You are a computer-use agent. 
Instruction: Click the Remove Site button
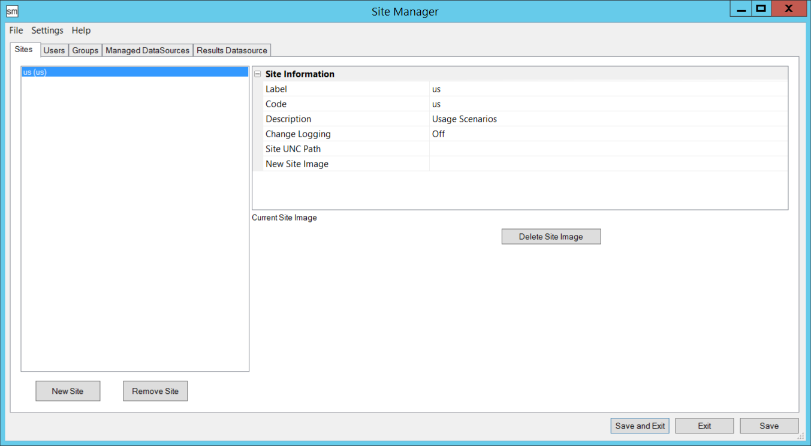(155, 391)
